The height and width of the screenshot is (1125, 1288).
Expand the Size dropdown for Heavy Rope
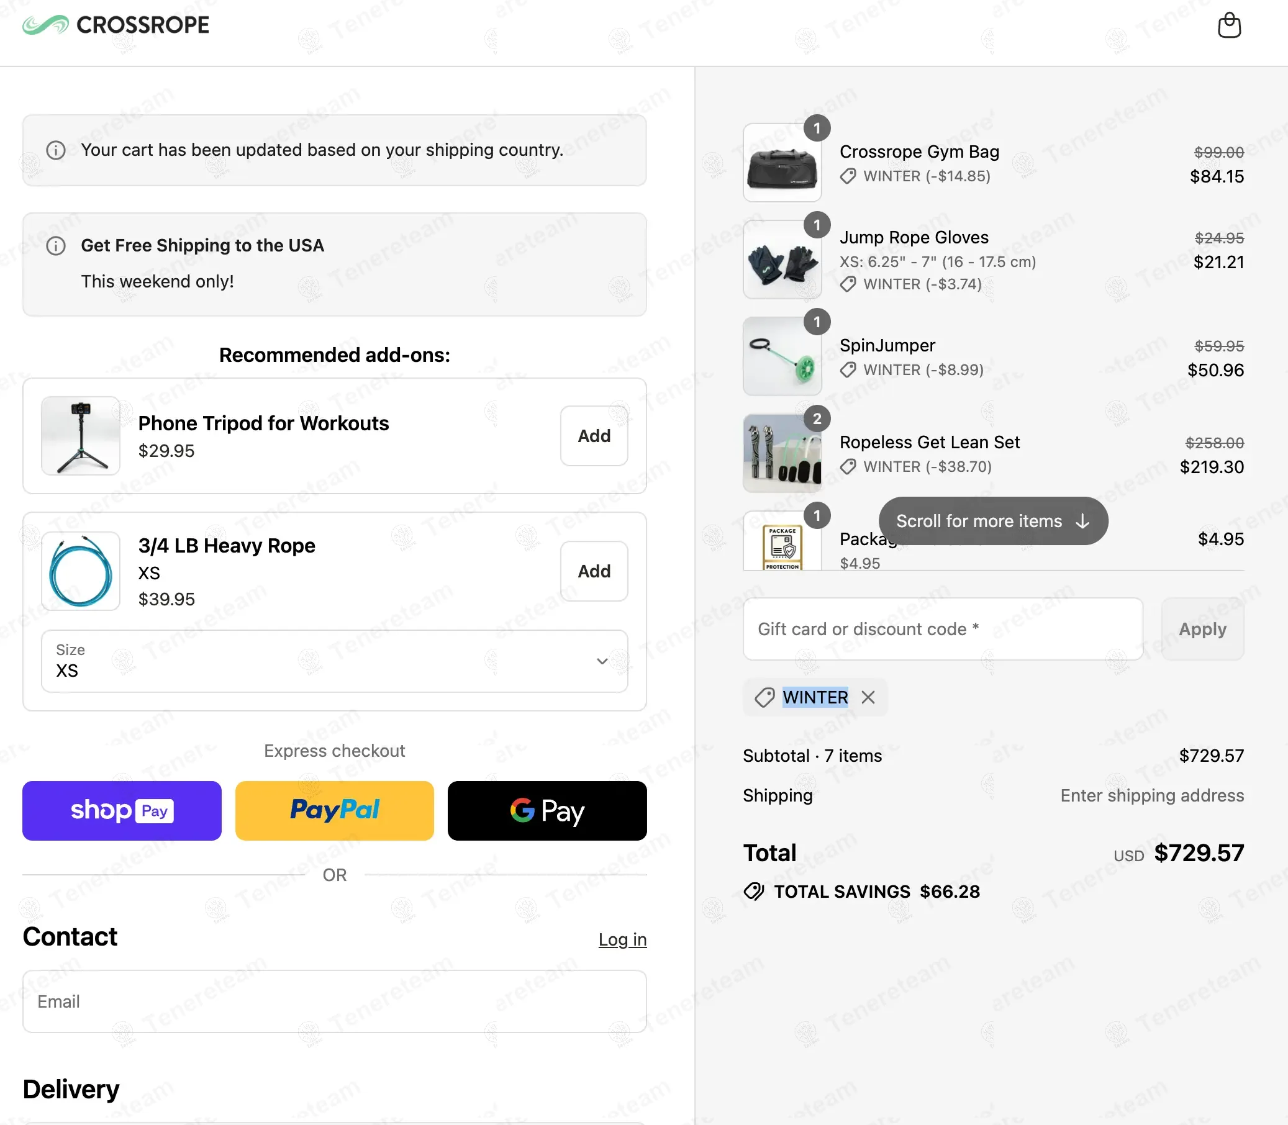[334, 661]
